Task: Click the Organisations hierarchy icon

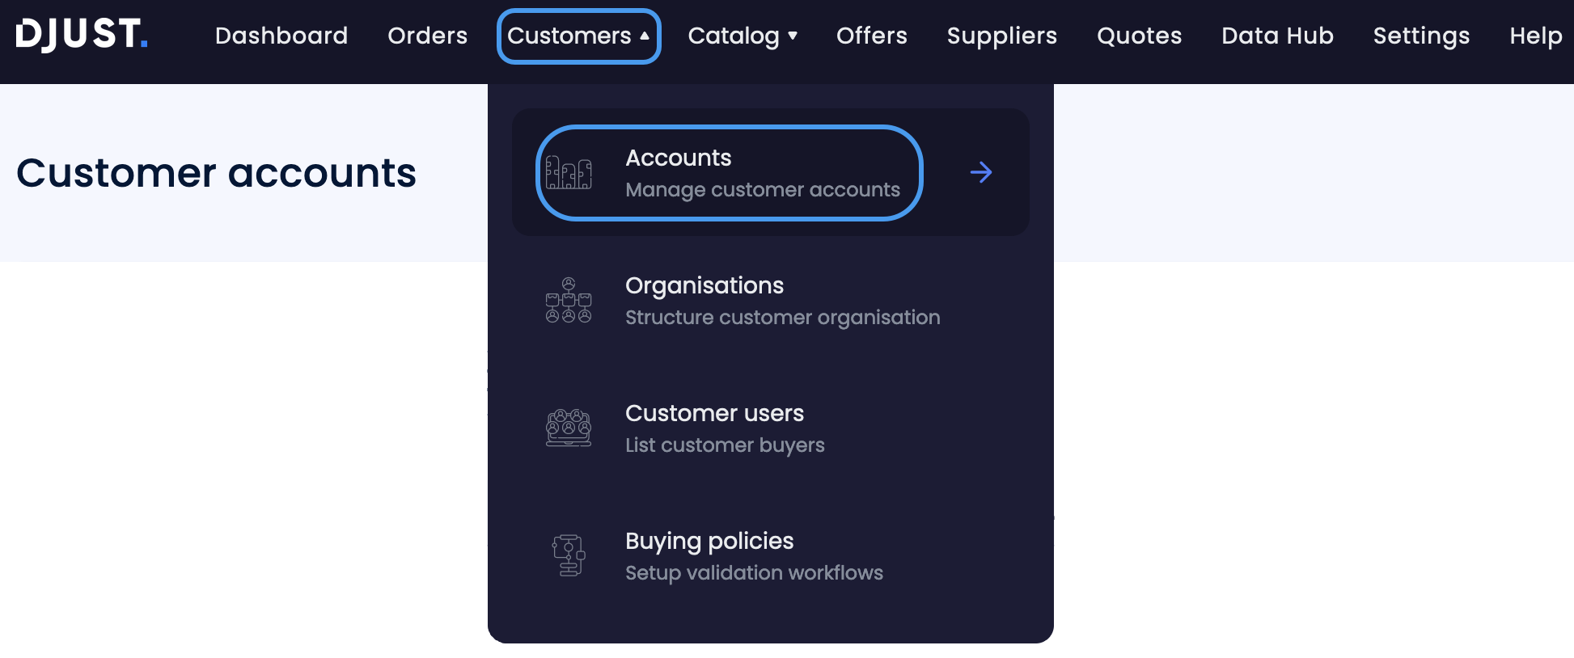Action: (x=569, y=301)
